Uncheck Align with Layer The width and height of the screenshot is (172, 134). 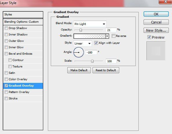[x=96, y=43]
